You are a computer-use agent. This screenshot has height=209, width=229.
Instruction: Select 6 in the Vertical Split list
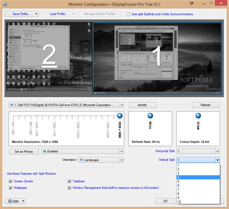pos(198,185)
